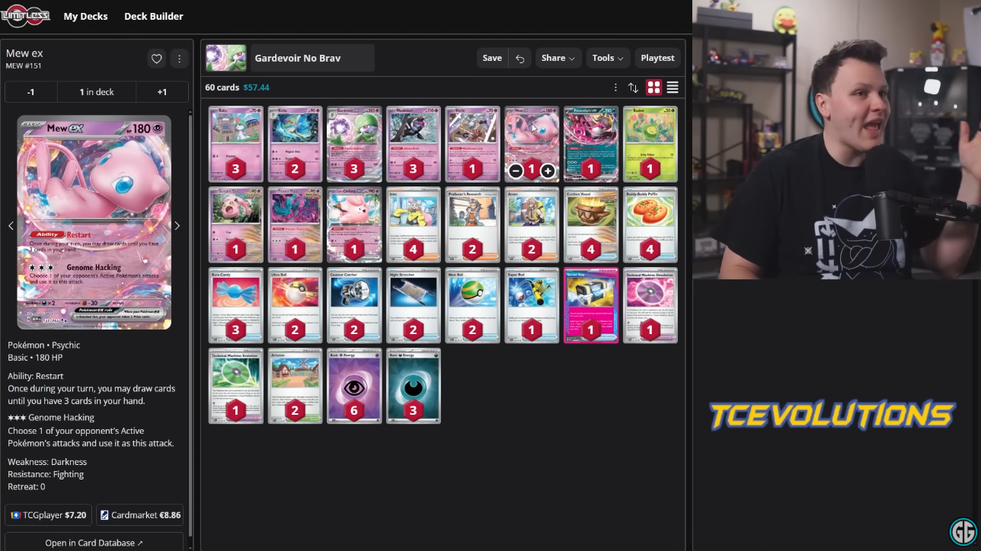Select the Counter Catcher card
The height and width of the screenshot is (551, 981).
[x=354, y=305]
